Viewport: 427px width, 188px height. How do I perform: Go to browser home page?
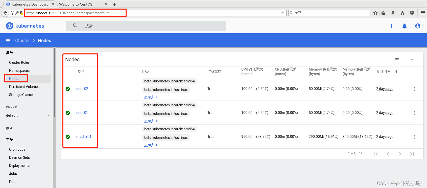point(402,13)
